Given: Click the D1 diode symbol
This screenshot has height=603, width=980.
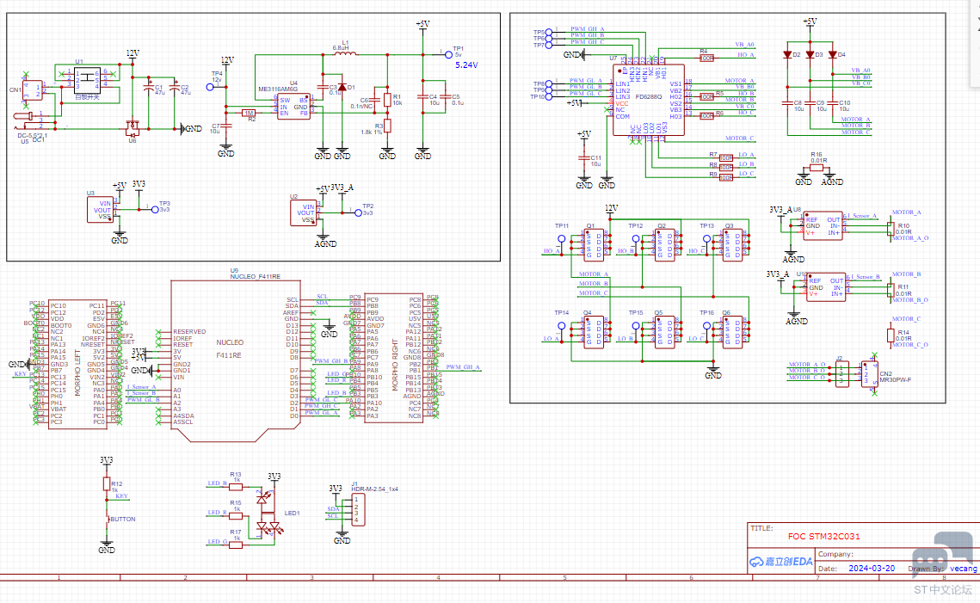Looking at the screenshot, I should (342, 88).
